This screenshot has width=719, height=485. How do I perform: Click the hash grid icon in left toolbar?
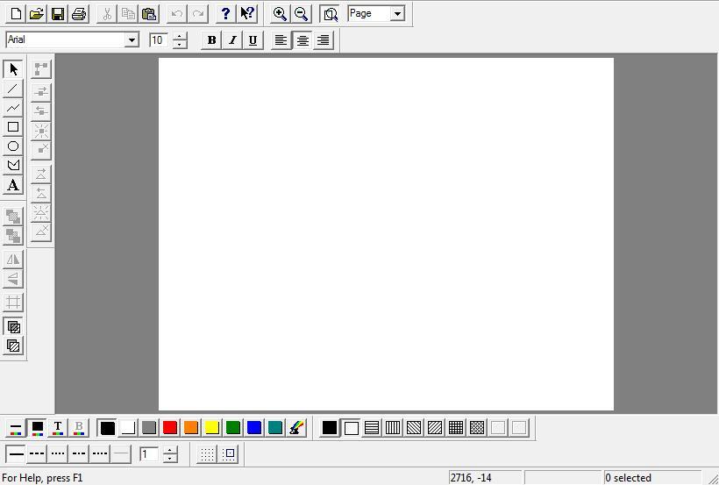tap(13, 302)
